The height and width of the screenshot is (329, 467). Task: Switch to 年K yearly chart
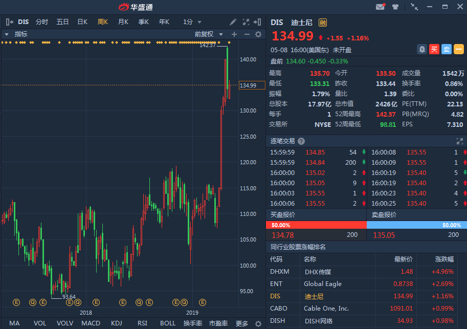(x=164, y=22)
